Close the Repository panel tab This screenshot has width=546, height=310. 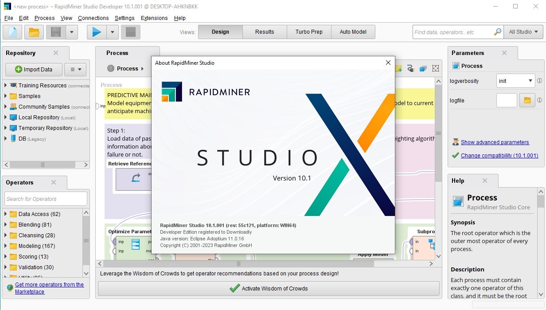(56, 53)
